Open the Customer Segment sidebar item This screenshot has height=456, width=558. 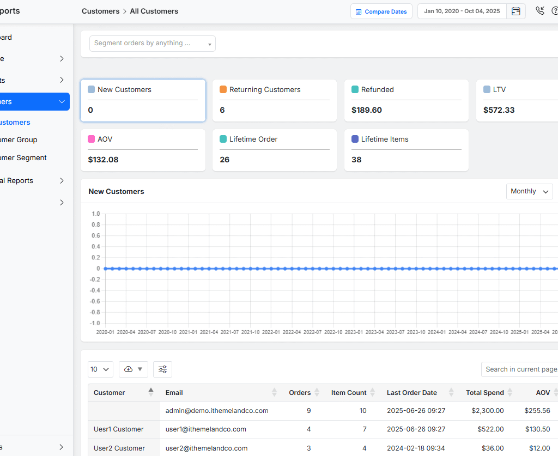pos(23,157)
